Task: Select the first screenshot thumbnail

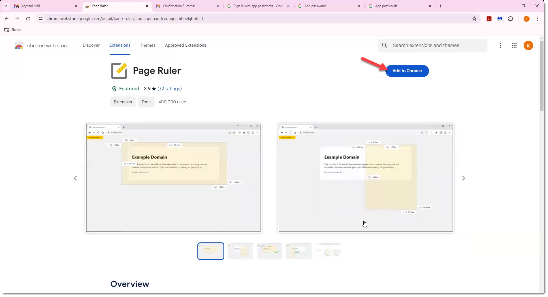Action: click(x=211, y=251)
